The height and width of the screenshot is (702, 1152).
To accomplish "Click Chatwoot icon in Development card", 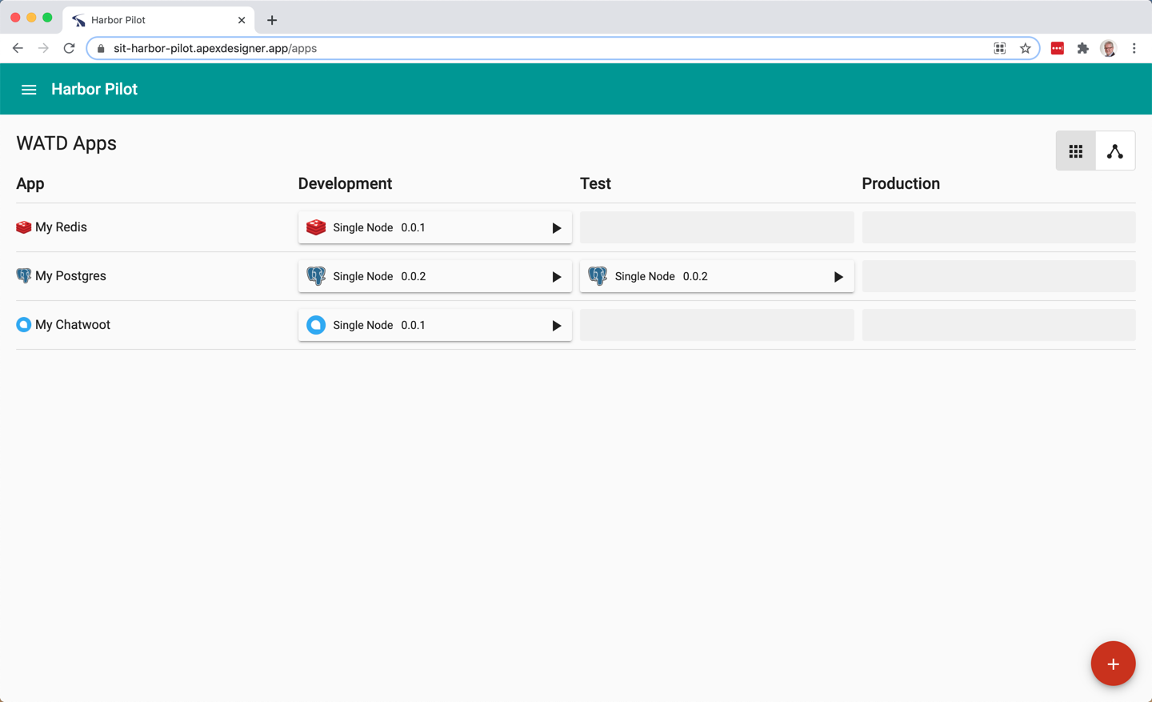I will [x=316, y=325].
